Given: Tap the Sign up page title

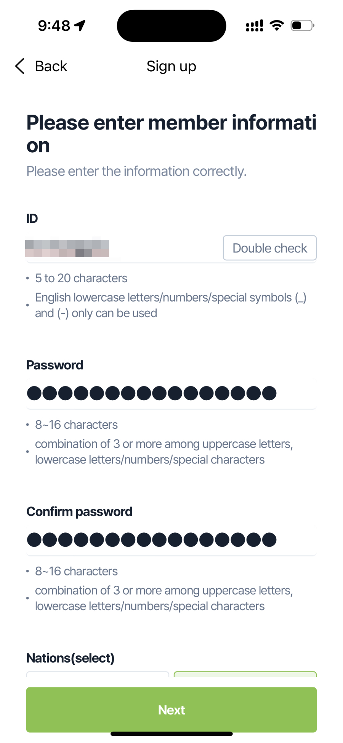Looking at the screenshot, I should 171,66.
